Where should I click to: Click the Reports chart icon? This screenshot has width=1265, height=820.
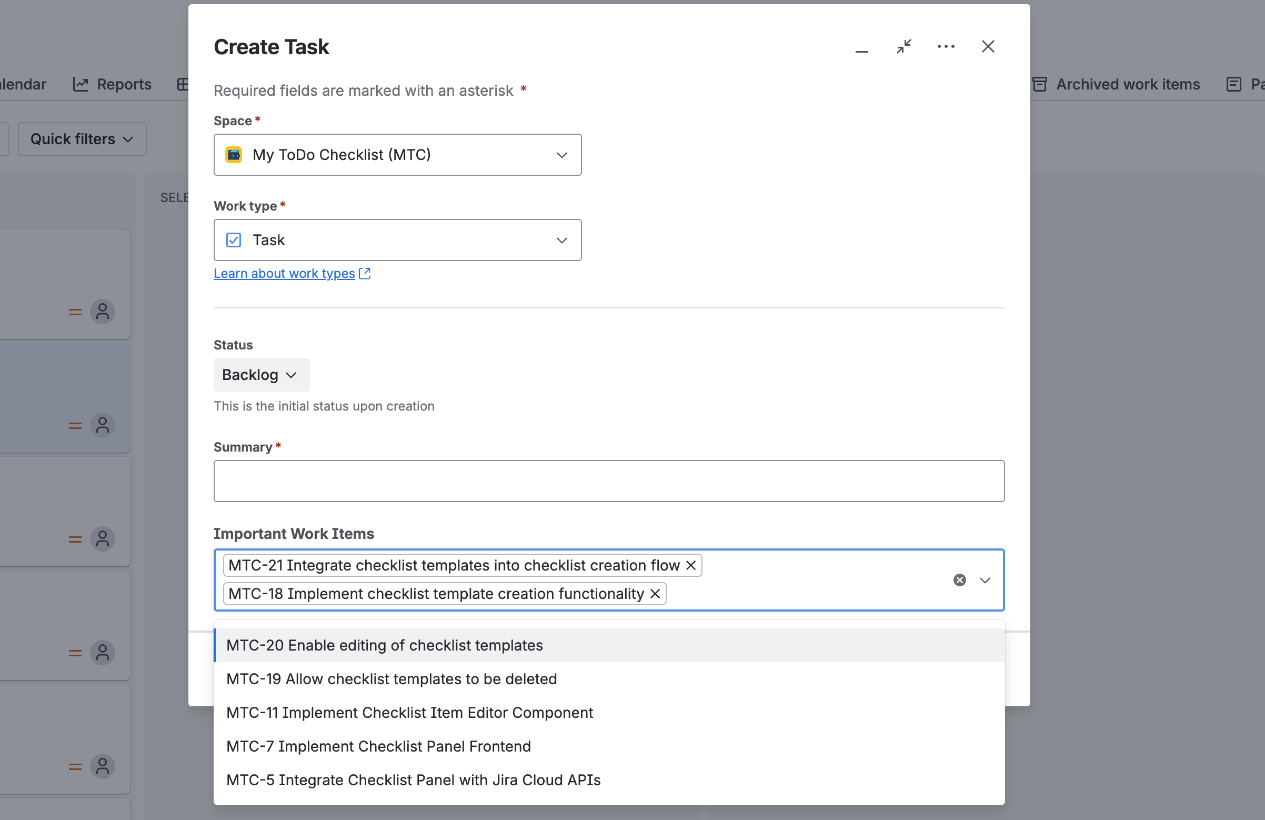[81, 84]
